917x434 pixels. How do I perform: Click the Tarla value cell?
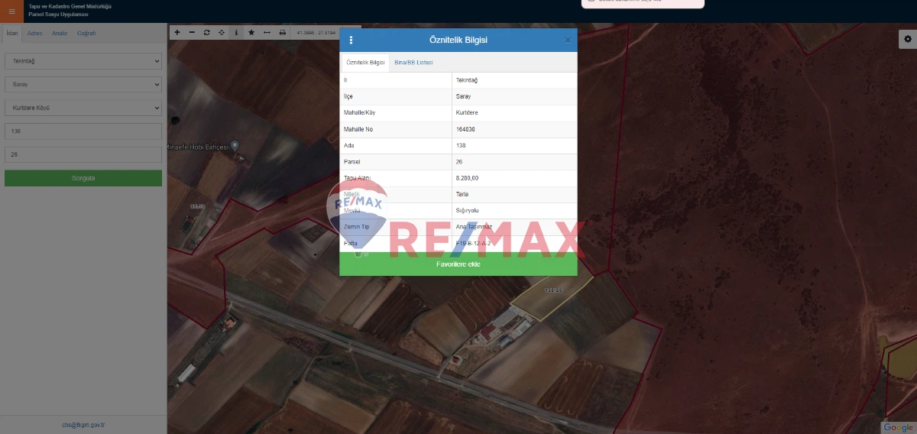pyautogui.click(x=514, y=194)
